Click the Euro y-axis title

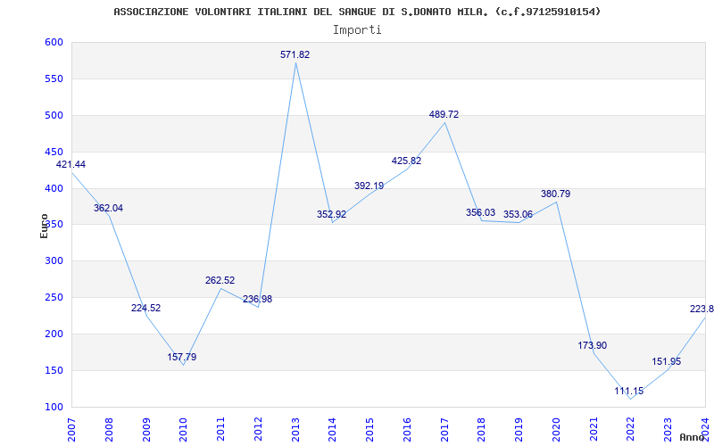(x=44, y=226)
